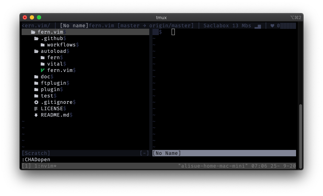Click the terminal window scrollbar thumb

tap(301, 137)
